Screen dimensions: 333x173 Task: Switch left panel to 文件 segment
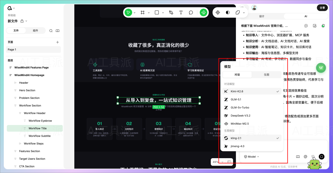[16, 31]
